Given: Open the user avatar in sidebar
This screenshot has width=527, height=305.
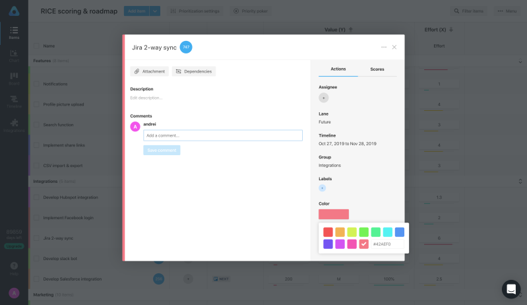Looking at the screenshot, I should tap(14, 293).
